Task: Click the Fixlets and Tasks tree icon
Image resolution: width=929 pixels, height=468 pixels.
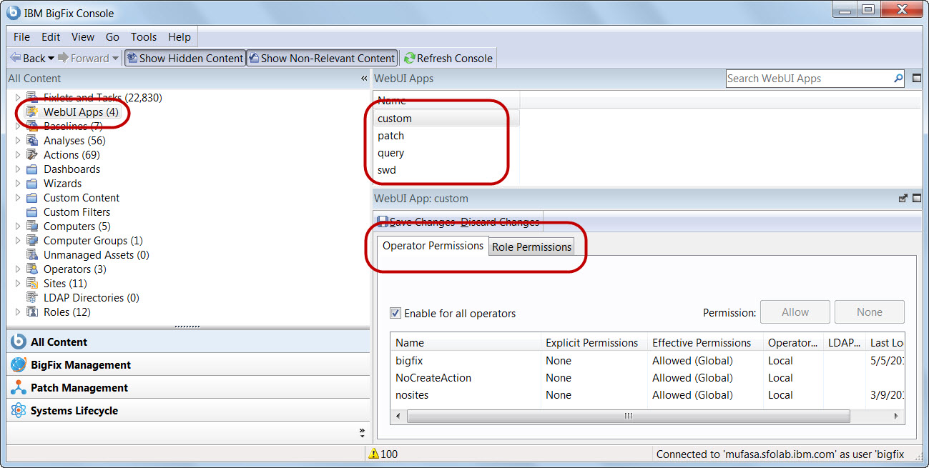Action: point(31,97)
